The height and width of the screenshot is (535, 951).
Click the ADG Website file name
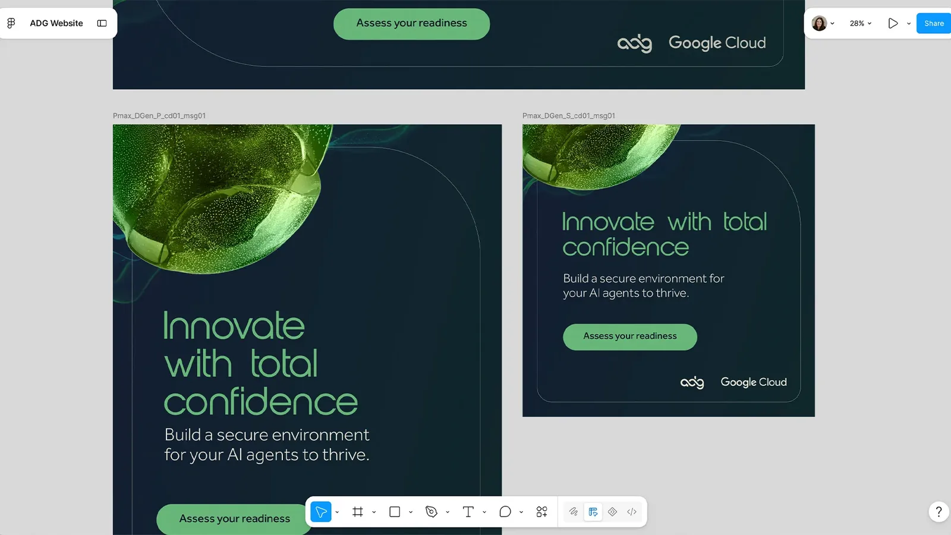(x=56, y=23)
